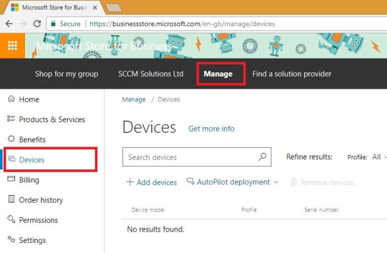Click the Products & Services list icon
Viewport: 387px width, 253px height.
point(11,120)
